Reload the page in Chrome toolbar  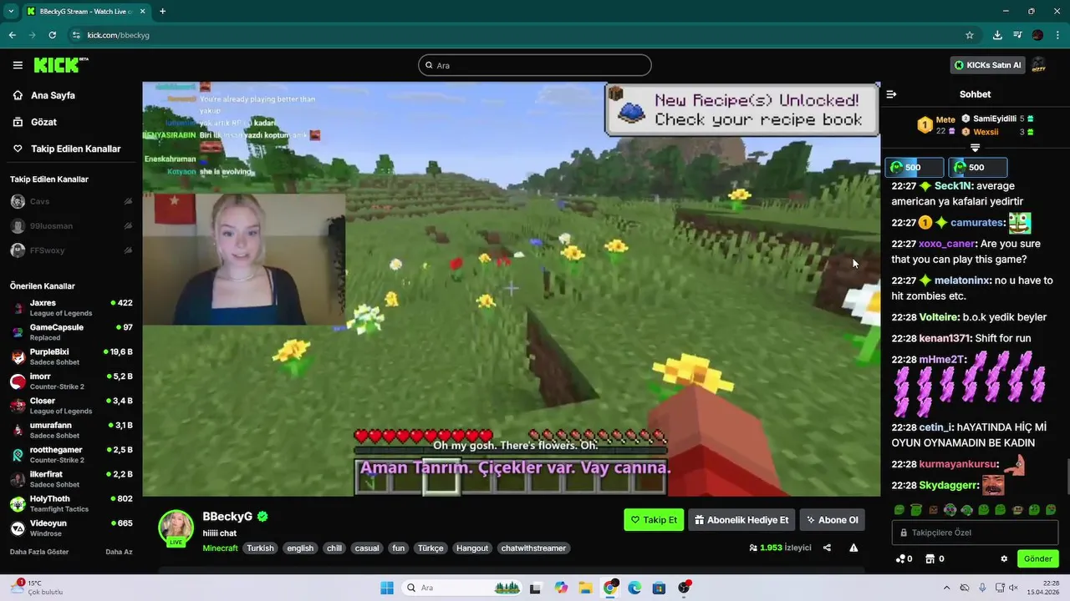pyautogui.click(x=53, y=35)
